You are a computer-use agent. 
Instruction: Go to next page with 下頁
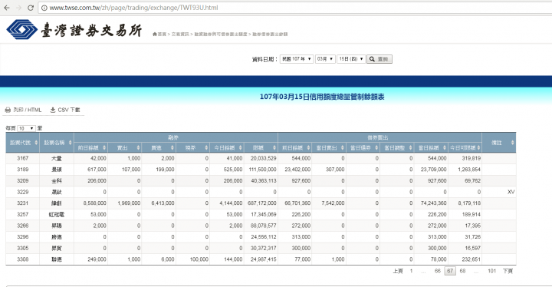(508, 271)
